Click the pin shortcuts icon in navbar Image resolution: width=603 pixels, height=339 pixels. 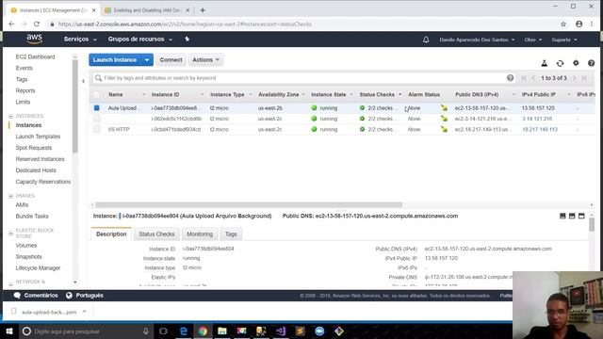[x=187, y=40]
